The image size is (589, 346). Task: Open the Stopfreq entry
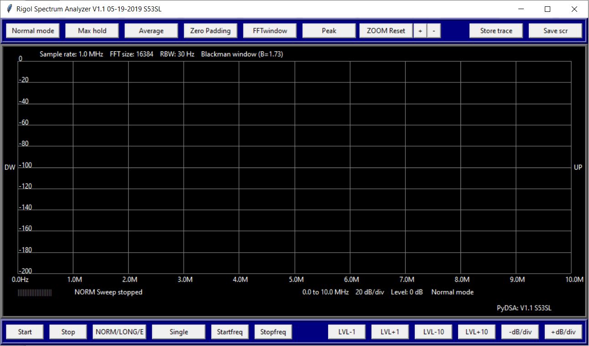click(273, 332)
